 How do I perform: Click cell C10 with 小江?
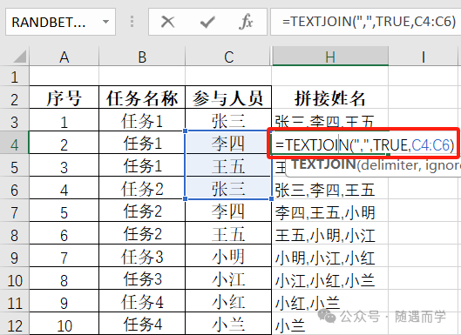pyautogui.click(x=228, y=278)
